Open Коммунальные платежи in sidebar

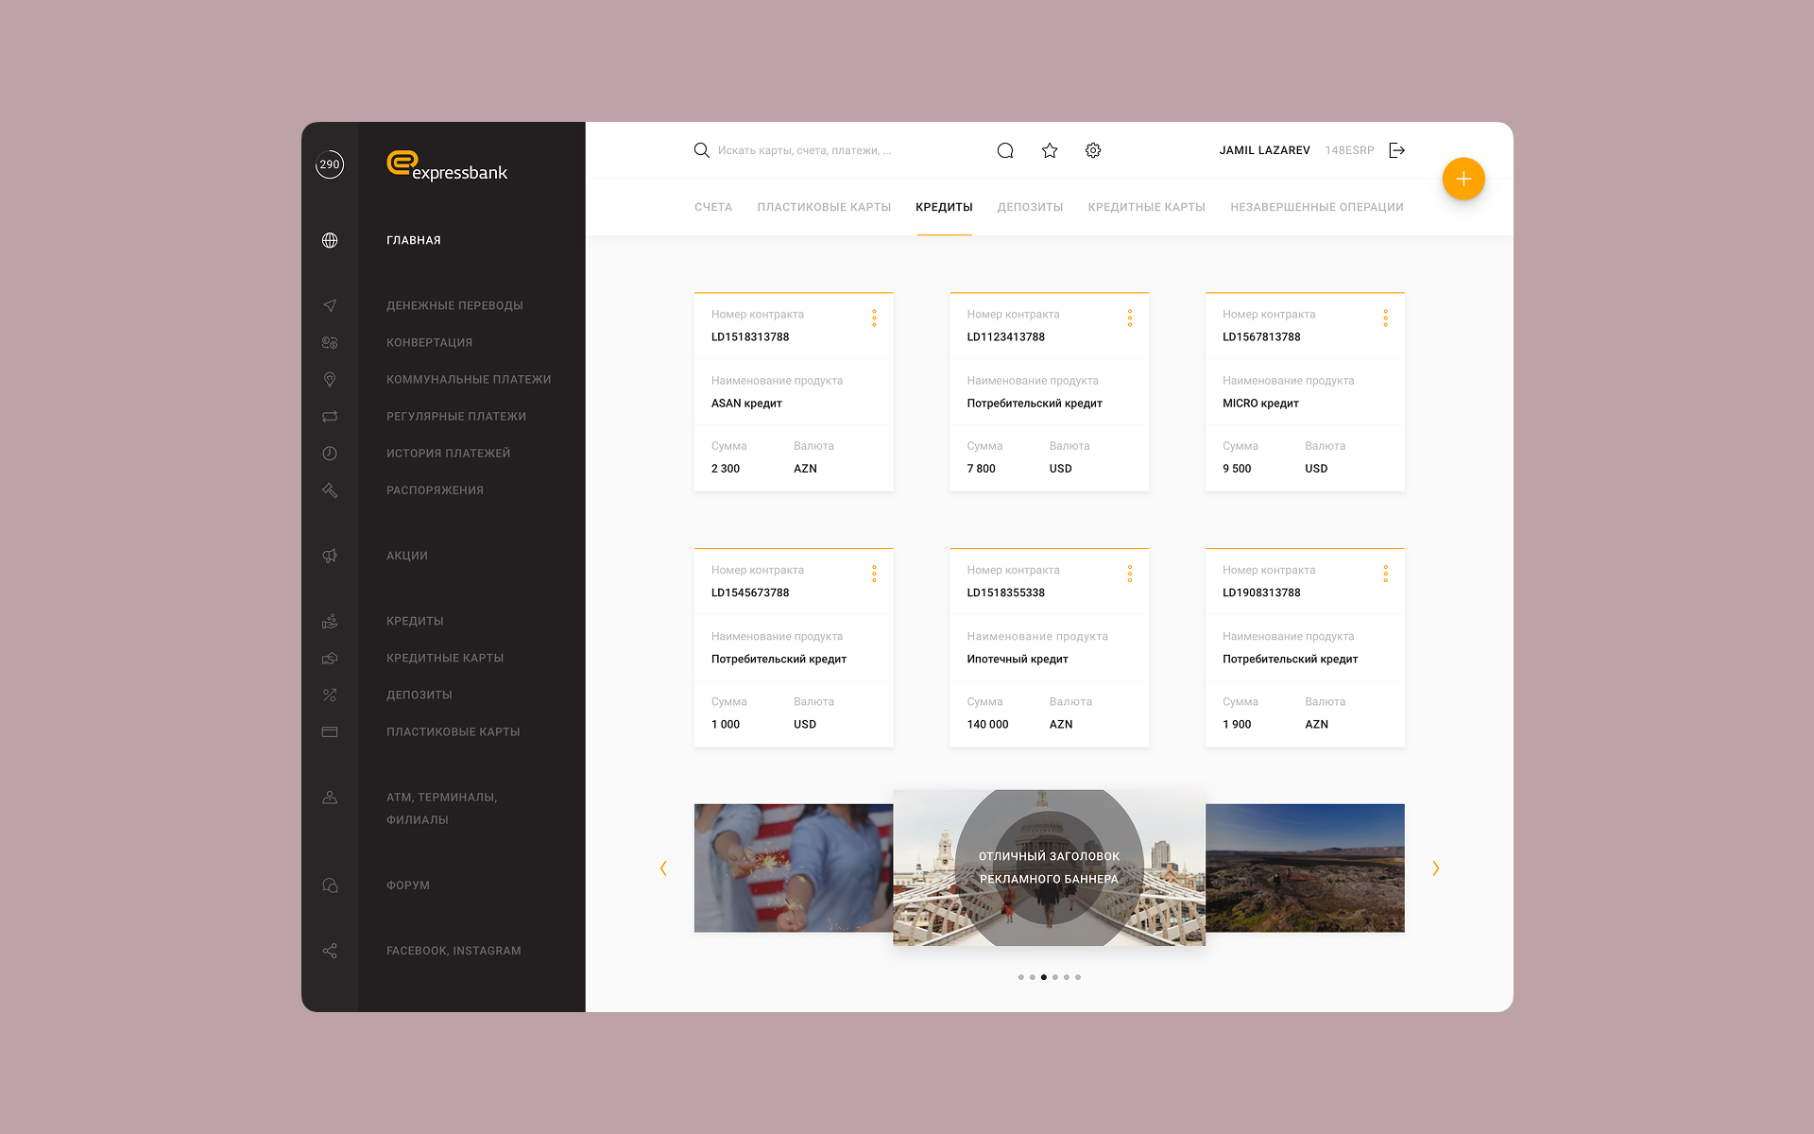click(x=469, y=379)
